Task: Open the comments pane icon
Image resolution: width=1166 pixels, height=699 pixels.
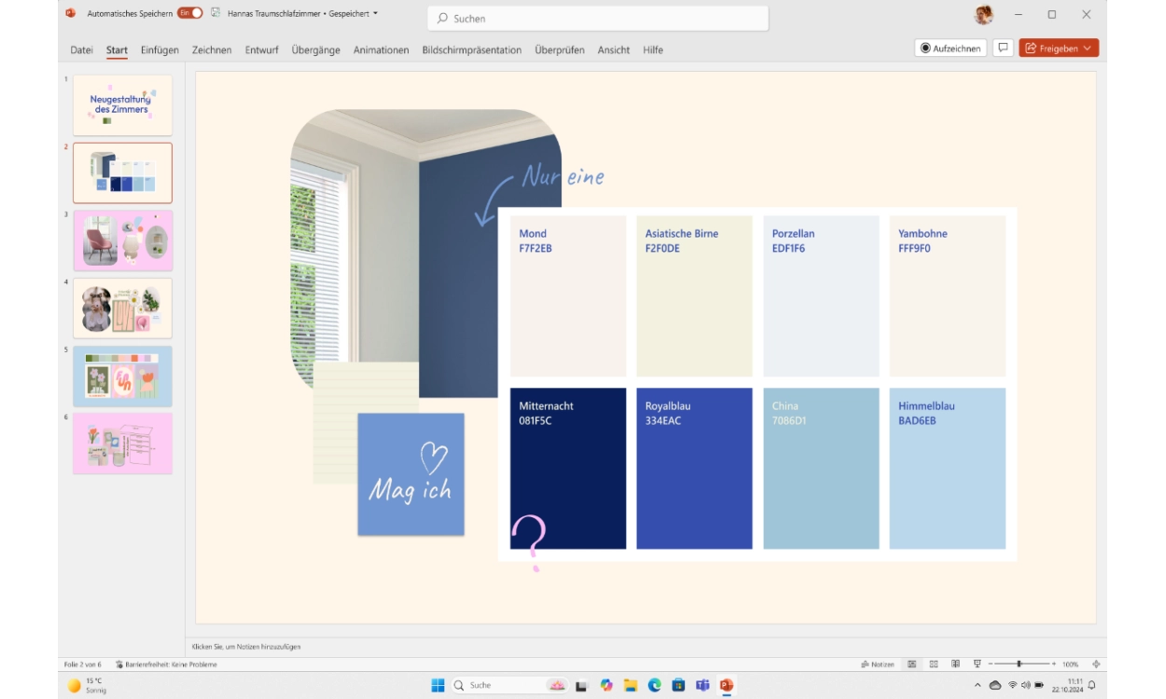Action: [1003, 48]
